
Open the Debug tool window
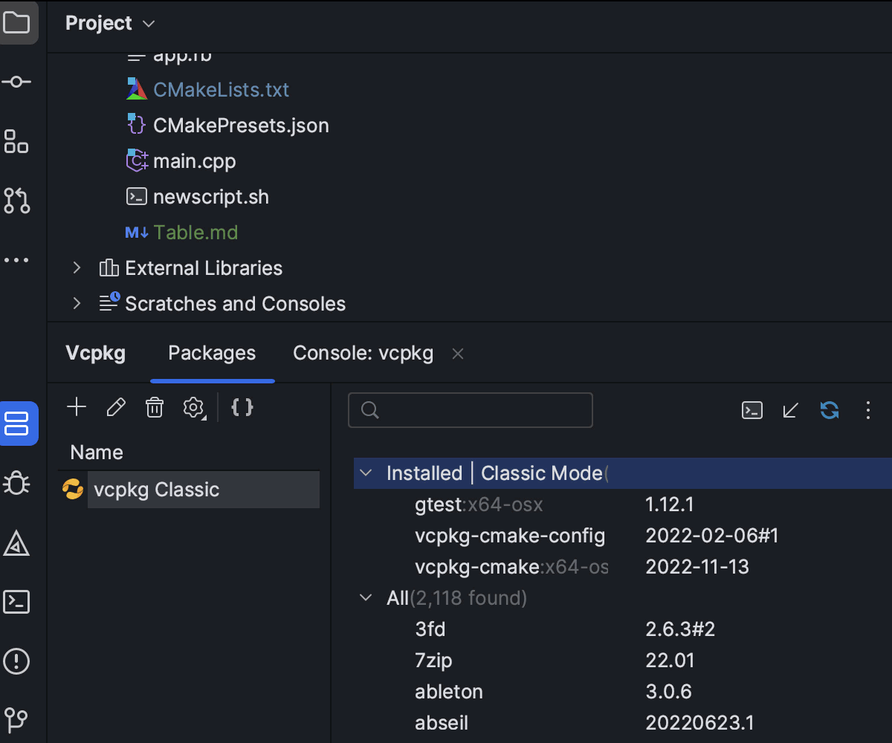pyautogui.click(x=19, y=483)
